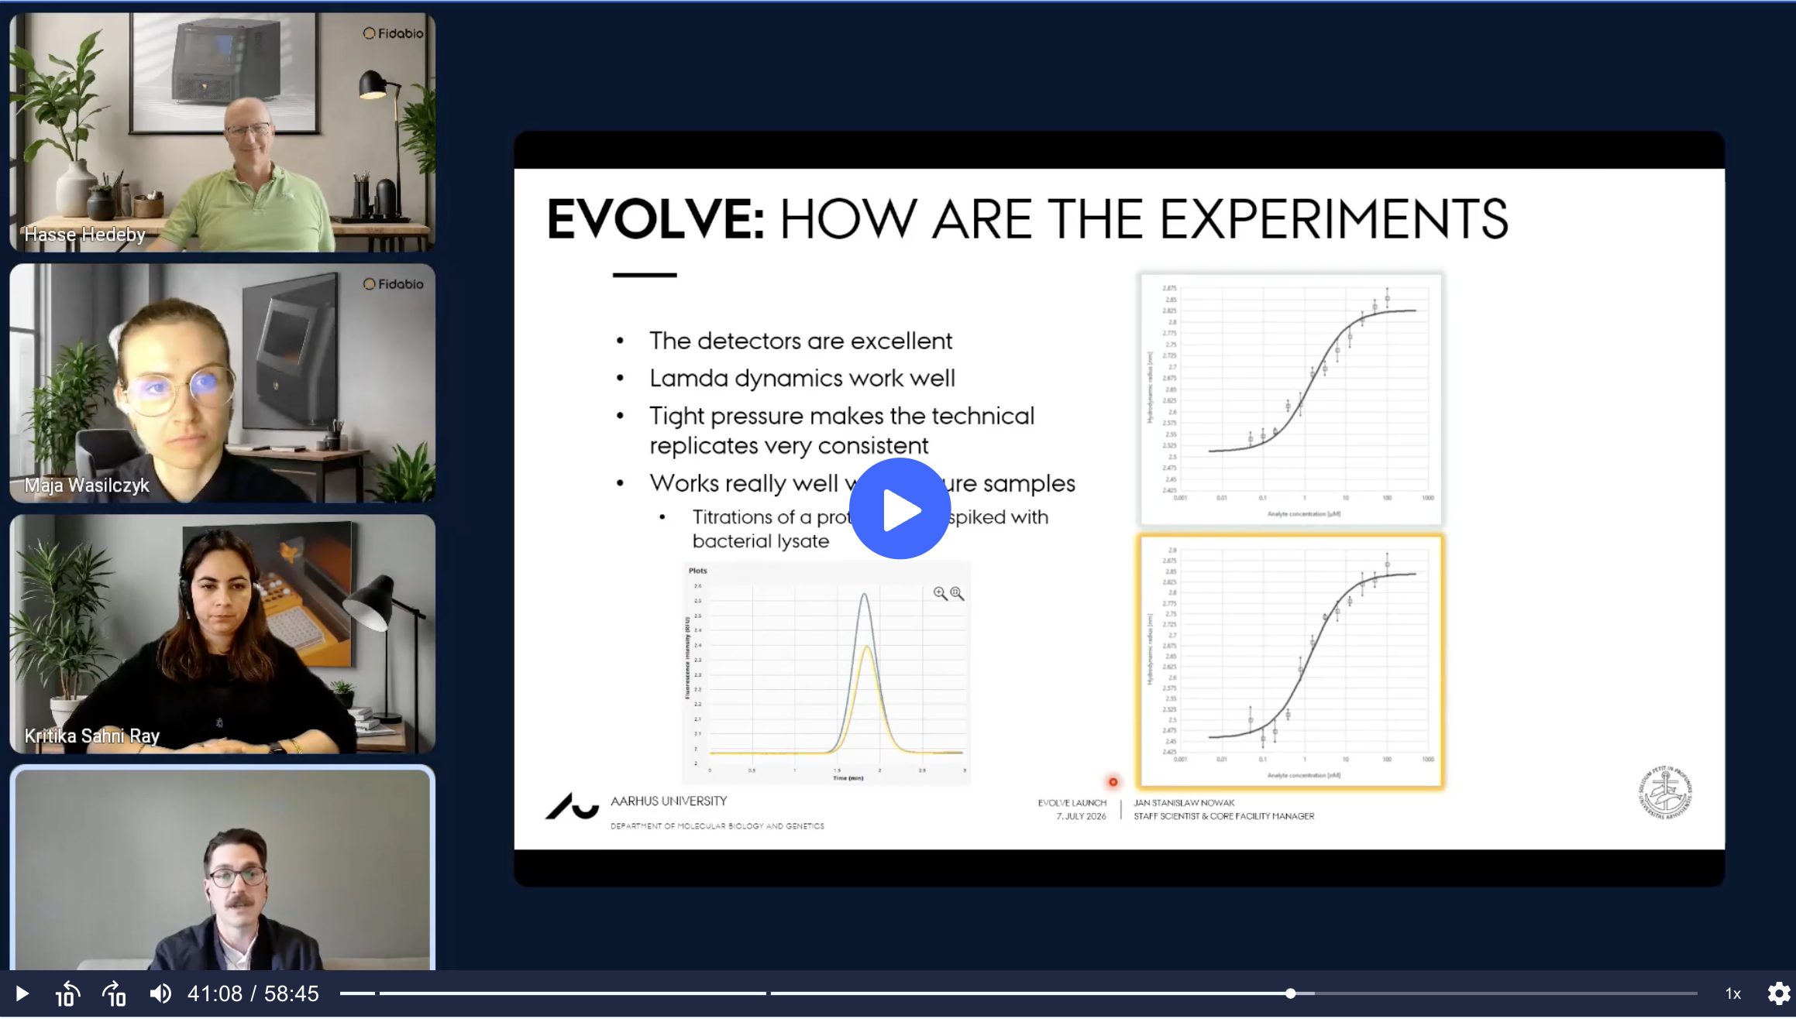Viewport: 1796px width, 1019px height.
Task: Click the round university seal on slide
Action: 1665,792
